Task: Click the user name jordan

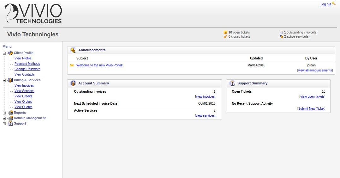Action: [x=311, y=65]
